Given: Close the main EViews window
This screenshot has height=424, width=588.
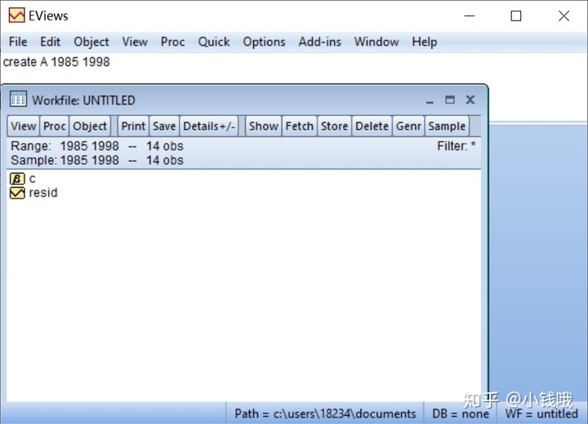Looking at the screenshot, I should [563, 16].
